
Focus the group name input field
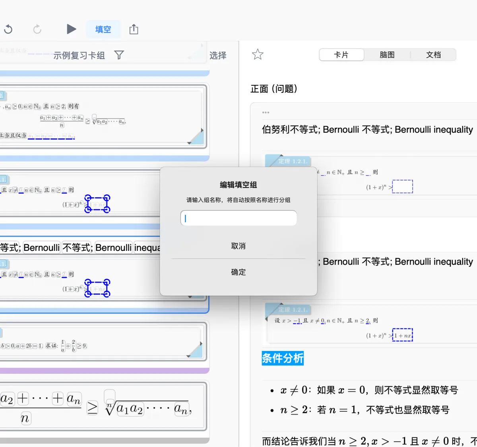pyautogui.click(x=238, y=218)
